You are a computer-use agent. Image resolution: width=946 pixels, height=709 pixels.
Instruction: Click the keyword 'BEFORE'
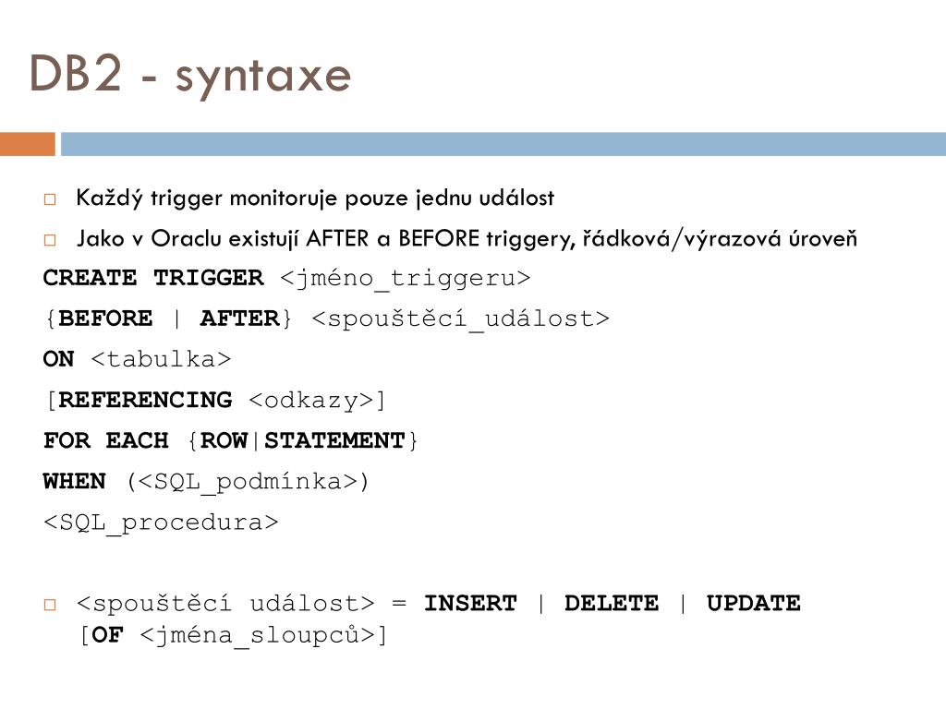pyautogui.click(x=105, y=318)
